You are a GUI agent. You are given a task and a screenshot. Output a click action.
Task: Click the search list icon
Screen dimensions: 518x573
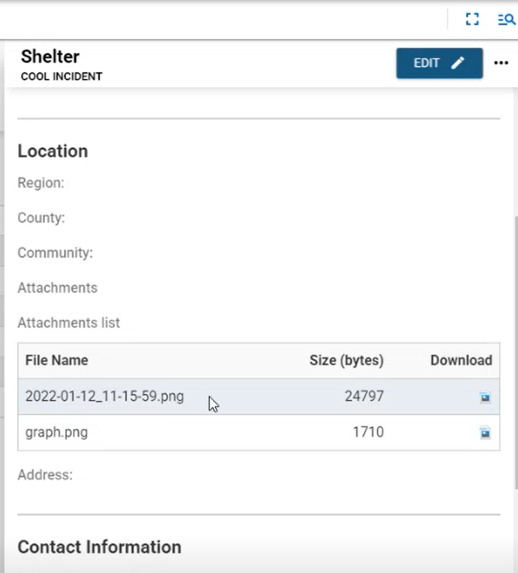[x=506, y=20]
